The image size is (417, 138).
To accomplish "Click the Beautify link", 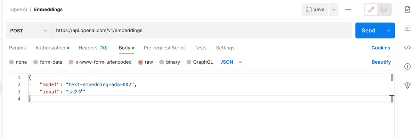I will click(x=381, y=62).
